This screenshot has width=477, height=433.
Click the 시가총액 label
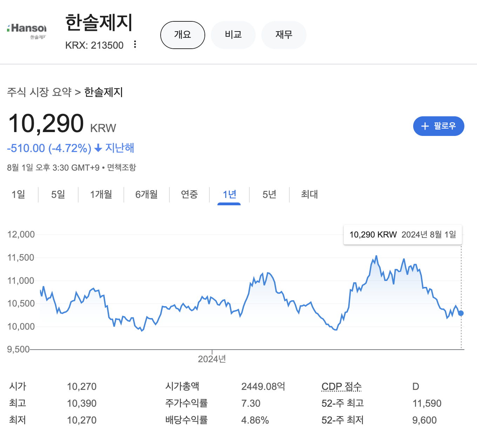pos(182,386)
